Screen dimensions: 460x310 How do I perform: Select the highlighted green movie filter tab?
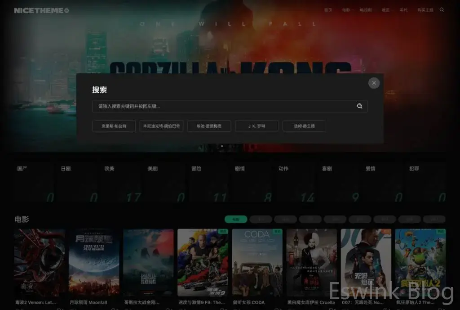pyautogui.click(x=236, y=220)
